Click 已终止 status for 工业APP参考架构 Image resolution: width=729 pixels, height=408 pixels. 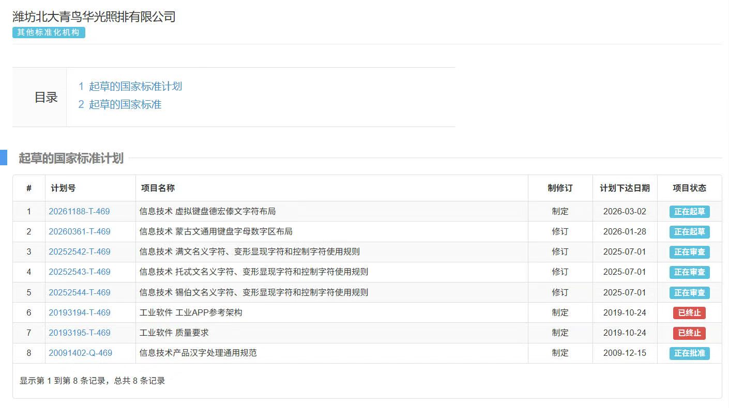(689, 313)
